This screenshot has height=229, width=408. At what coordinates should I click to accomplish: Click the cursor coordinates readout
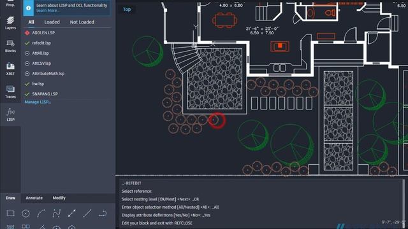point(393,222)
